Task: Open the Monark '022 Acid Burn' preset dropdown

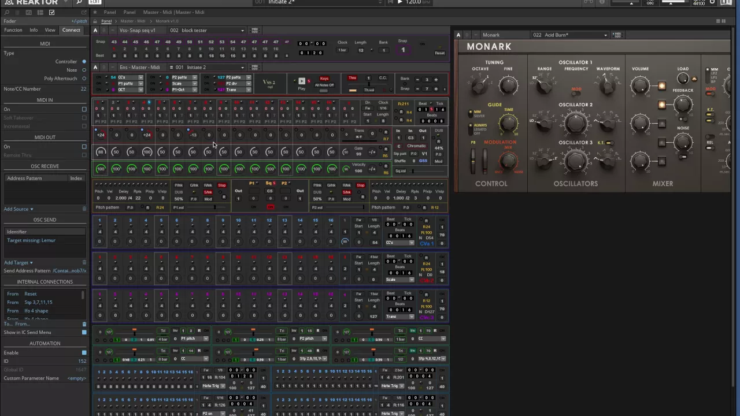Action: (570, 35)
